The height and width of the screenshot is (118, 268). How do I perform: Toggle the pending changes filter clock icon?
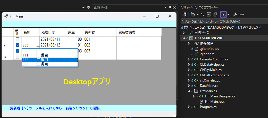pos(192,14)
